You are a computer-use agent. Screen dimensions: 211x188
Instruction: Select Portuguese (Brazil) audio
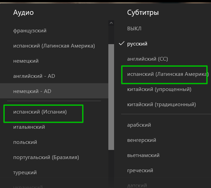point(46,157)
